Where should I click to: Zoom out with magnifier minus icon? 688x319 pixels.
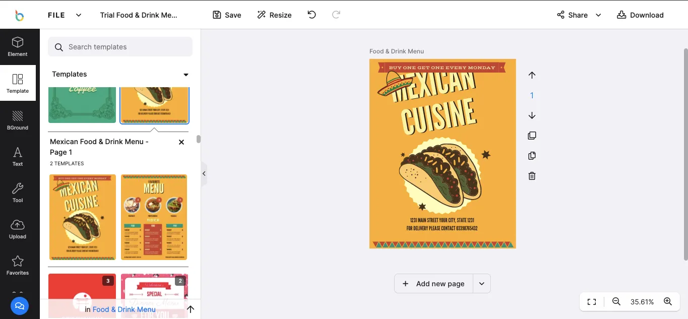click(x=616, y=301)
